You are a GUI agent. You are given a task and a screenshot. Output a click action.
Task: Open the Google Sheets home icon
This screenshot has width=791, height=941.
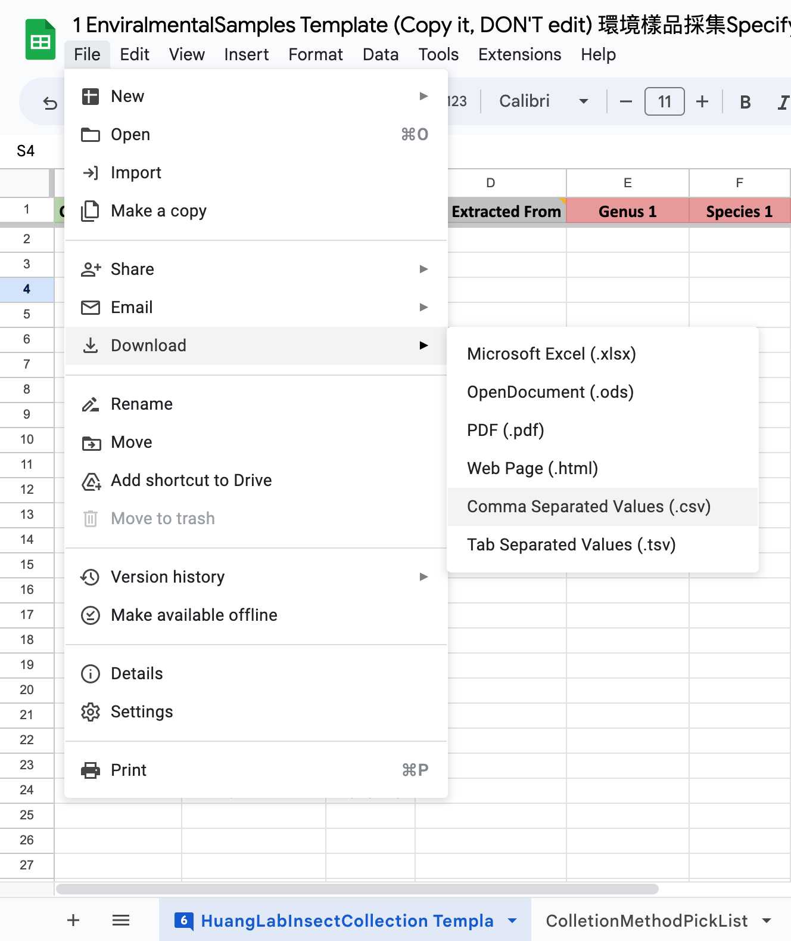point(41,40)
